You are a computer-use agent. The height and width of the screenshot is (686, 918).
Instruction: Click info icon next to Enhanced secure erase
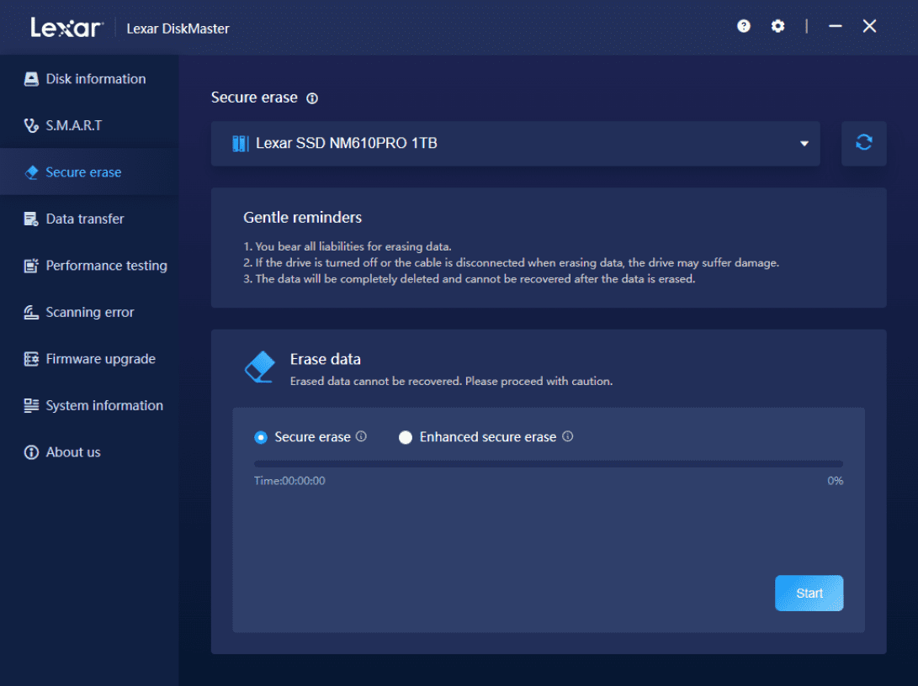[x=567, y=436]
